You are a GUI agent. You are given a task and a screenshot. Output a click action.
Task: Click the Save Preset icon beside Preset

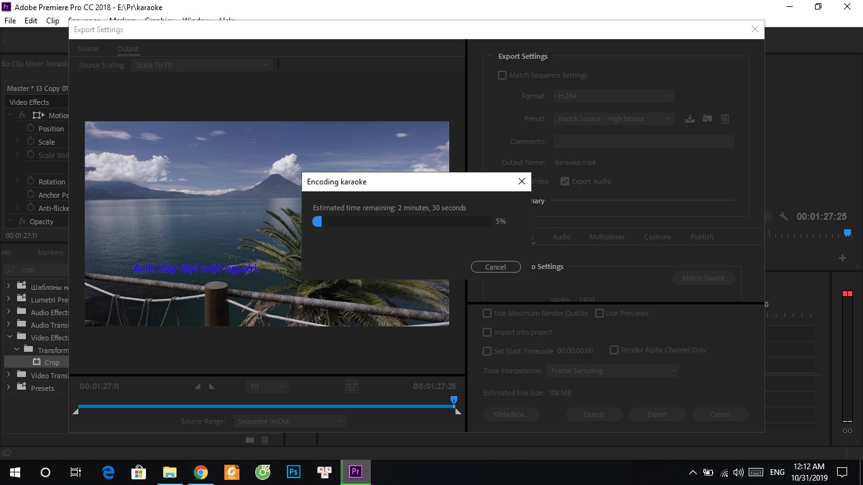pyautogui.click(x=689, y=119)
